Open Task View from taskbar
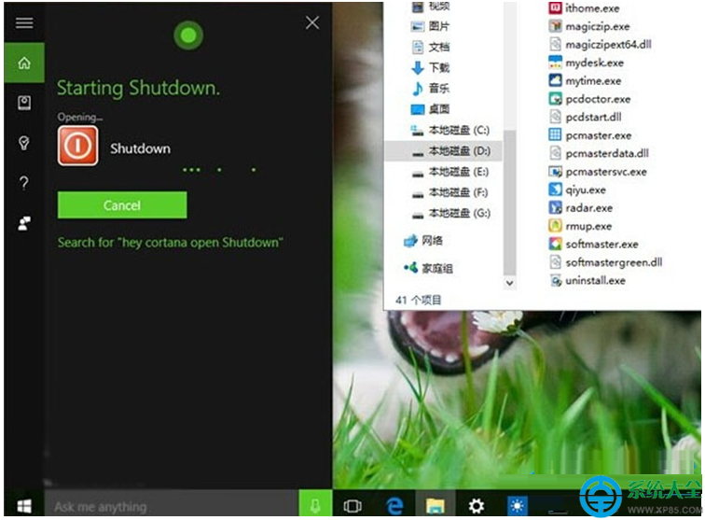Screen dimensions: 705x520 (352, 506)
